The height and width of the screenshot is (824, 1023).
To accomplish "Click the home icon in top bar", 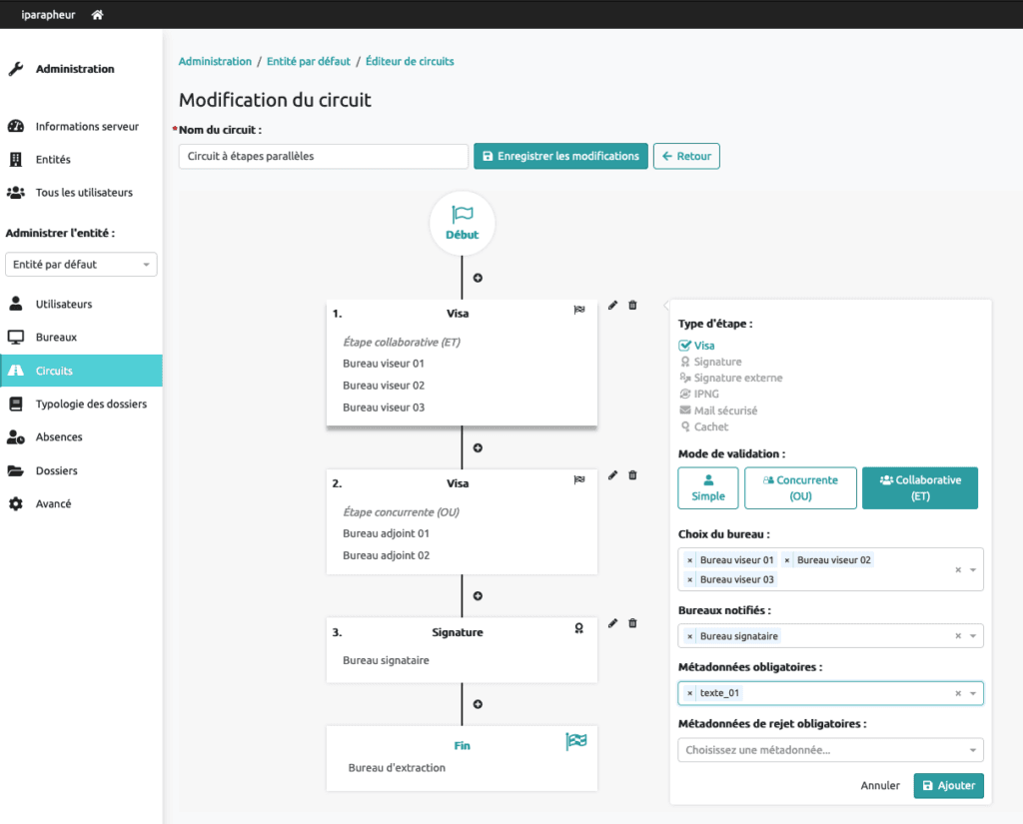I will tap(97, 15).
